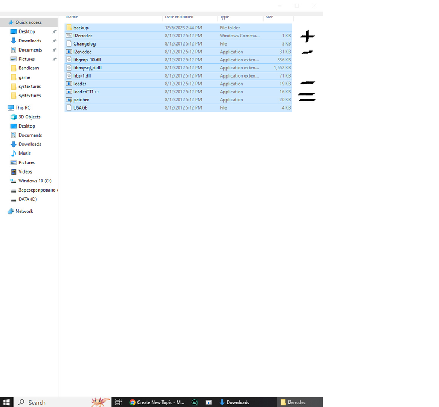Screen dimensions: 439x407
Task: Sort files by Date modified column
Action: 179,17
